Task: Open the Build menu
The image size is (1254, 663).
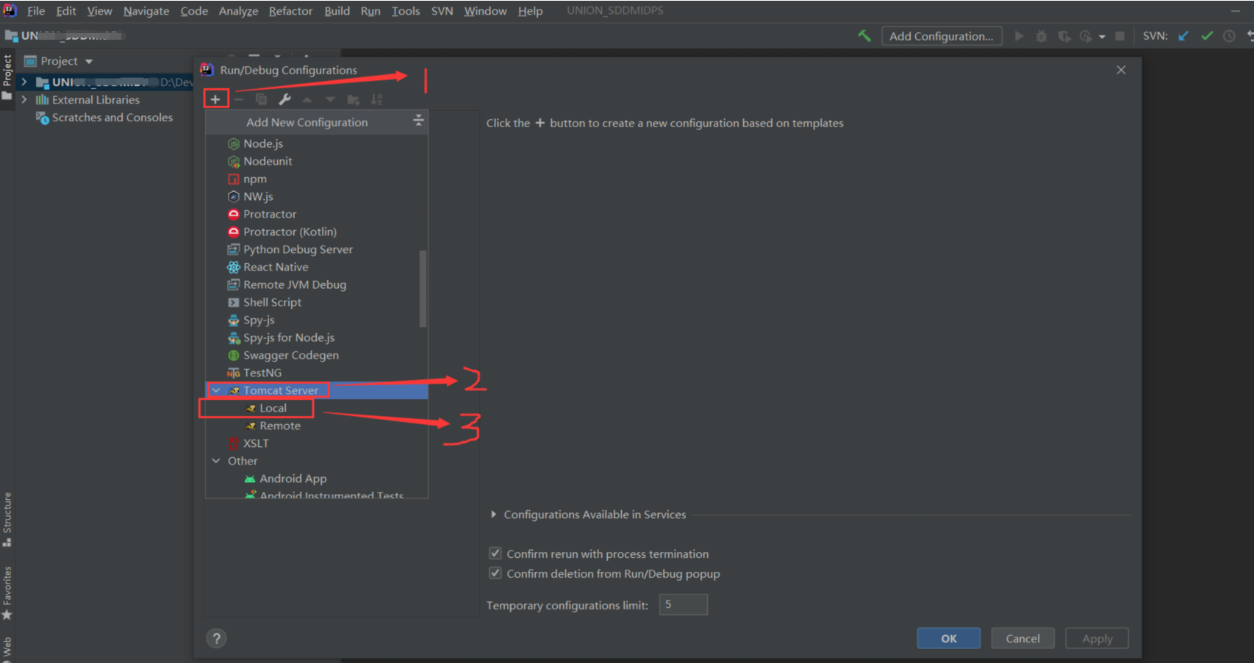Action: pos(337,11)
